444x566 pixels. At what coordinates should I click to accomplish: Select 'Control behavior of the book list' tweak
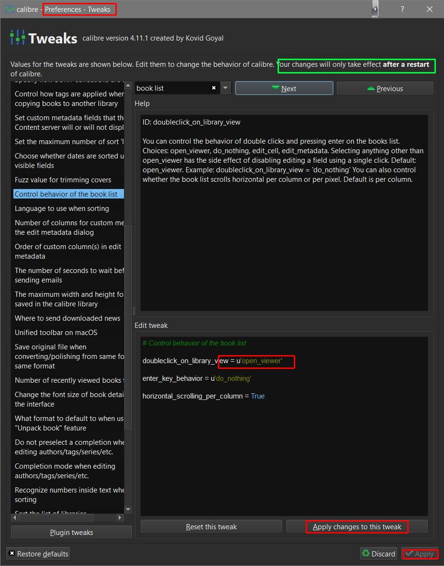[69, 194]
